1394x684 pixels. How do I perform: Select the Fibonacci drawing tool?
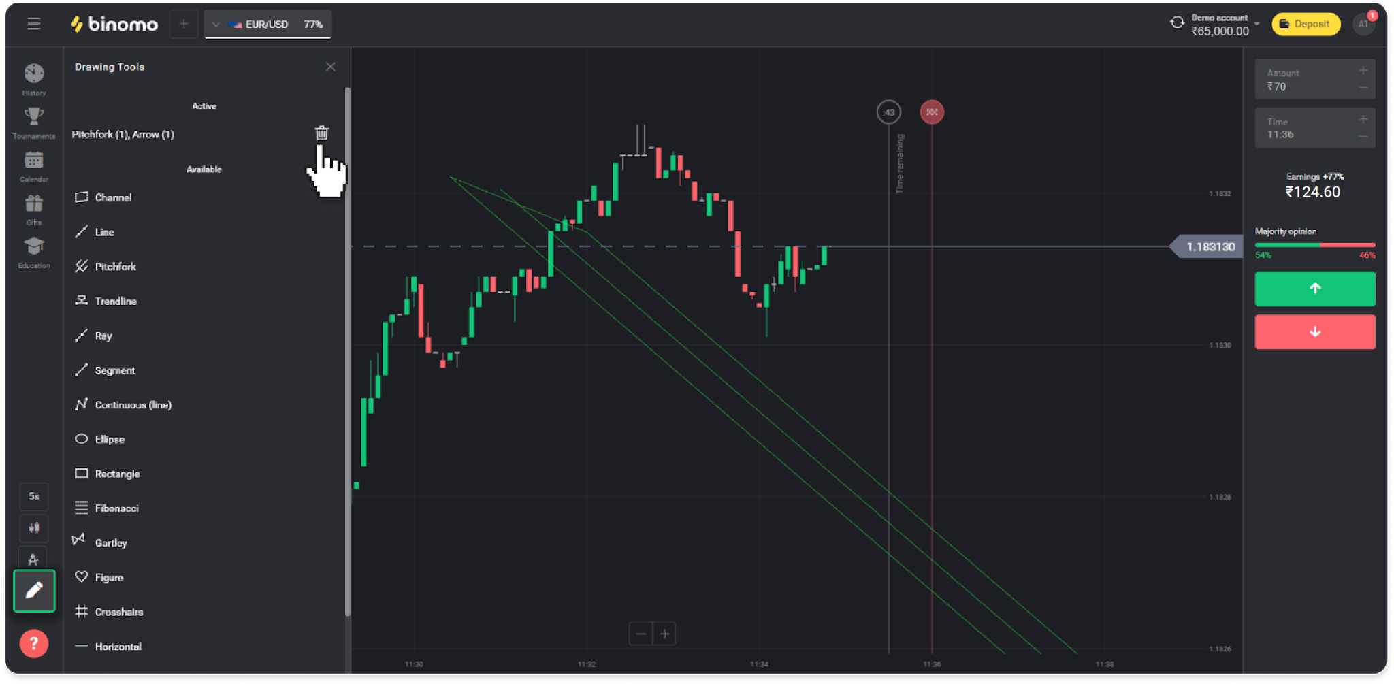(116, 508)
